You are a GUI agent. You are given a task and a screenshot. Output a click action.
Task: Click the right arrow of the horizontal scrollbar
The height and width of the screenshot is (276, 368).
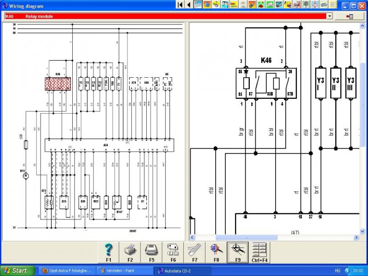356,237
